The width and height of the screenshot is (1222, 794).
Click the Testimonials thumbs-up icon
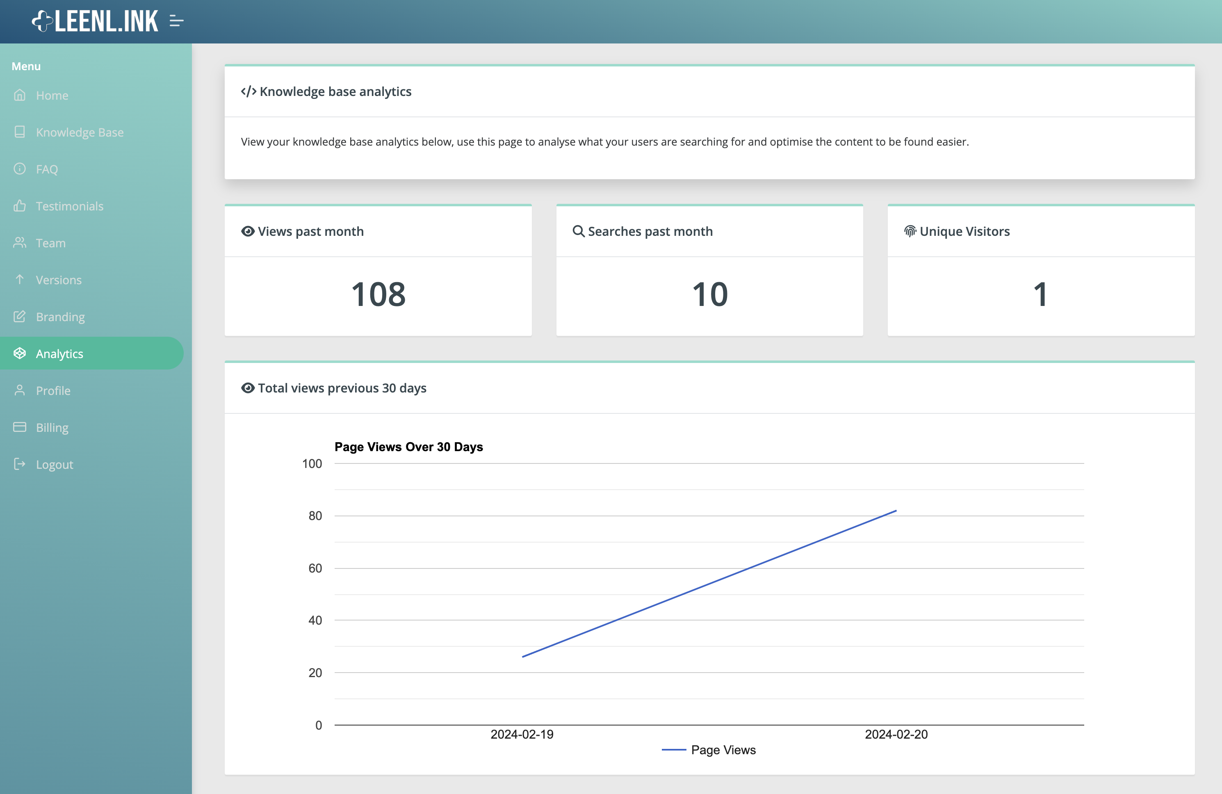tap(20, 206)
